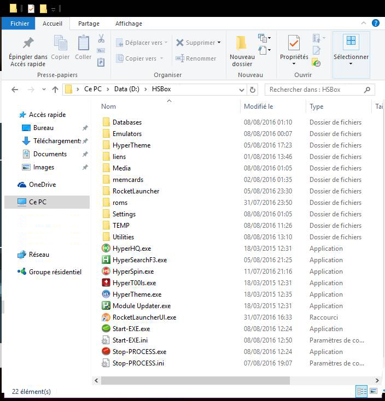The height and width of the screenshot is (401, 385).
Task: Open OneDrive in the navigation pane
Action: pyautogui.click(x=42, y=185)
